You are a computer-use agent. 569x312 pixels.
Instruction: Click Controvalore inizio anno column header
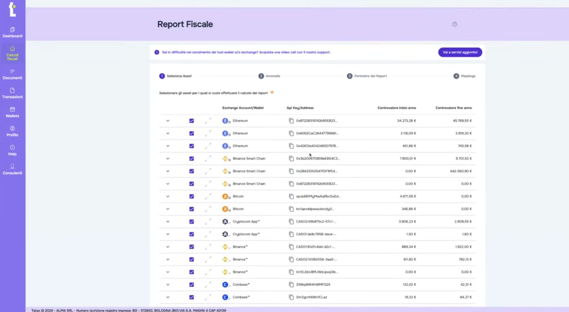397,108
